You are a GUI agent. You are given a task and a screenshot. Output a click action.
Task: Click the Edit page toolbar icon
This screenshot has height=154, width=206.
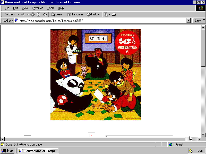click(x=106, y=14)
